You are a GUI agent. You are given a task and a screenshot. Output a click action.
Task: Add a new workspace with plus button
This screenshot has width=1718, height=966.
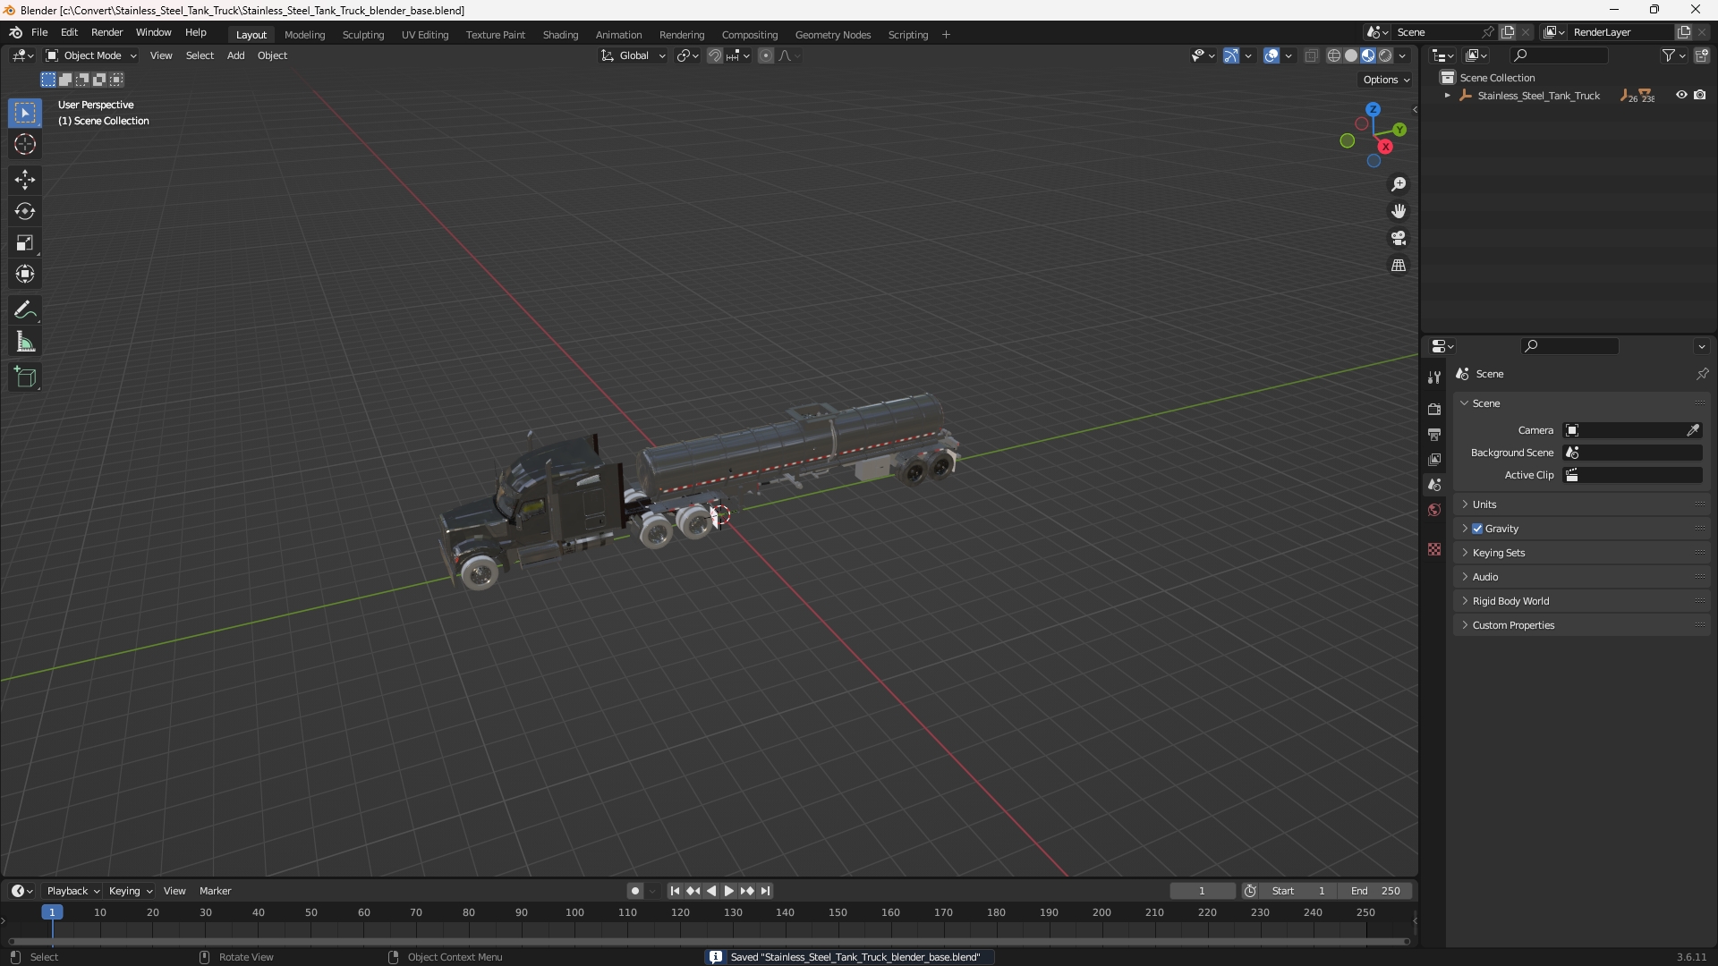pos(946,35)
